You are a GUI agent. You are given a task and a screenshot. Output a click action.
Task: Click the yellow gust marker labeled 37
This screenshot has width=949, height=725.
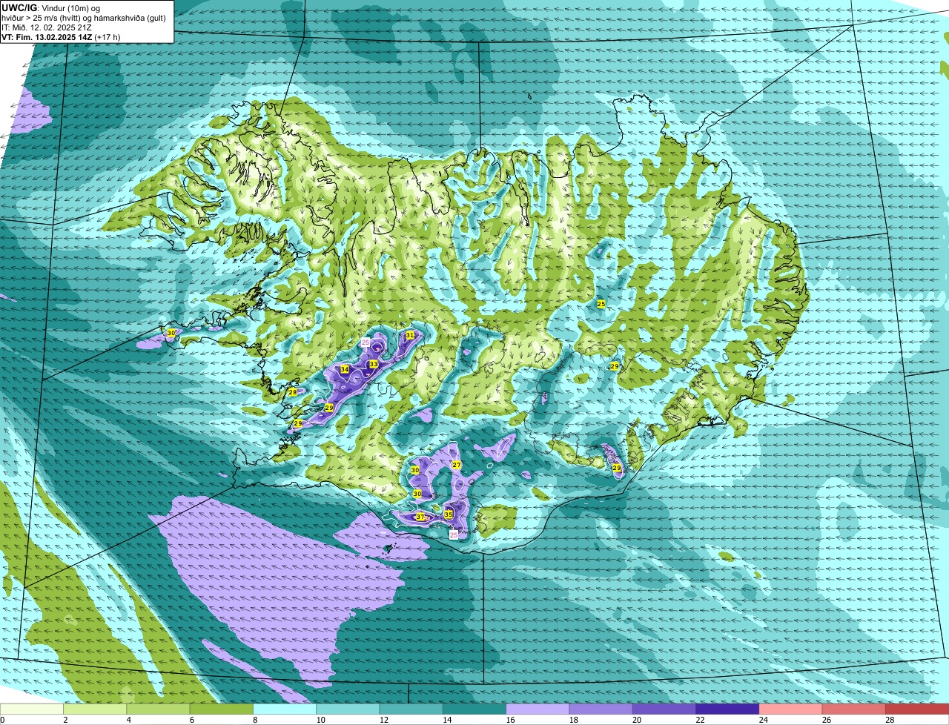click(x=420, y=517)
